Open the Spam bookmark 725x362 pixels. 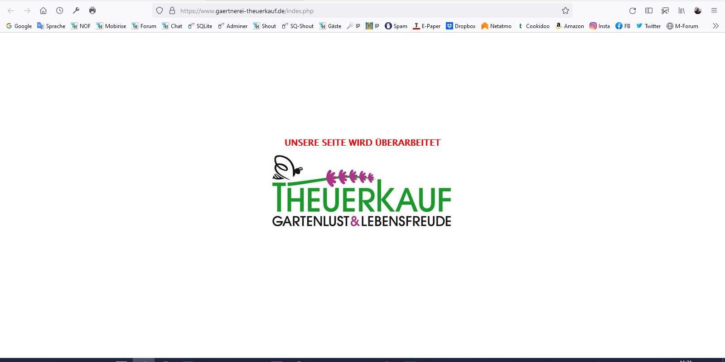(396, 26)
